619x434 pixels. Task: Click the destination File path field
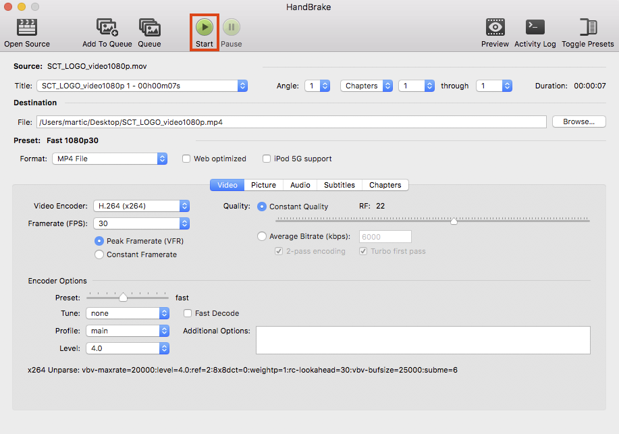[x=292, y=122]
